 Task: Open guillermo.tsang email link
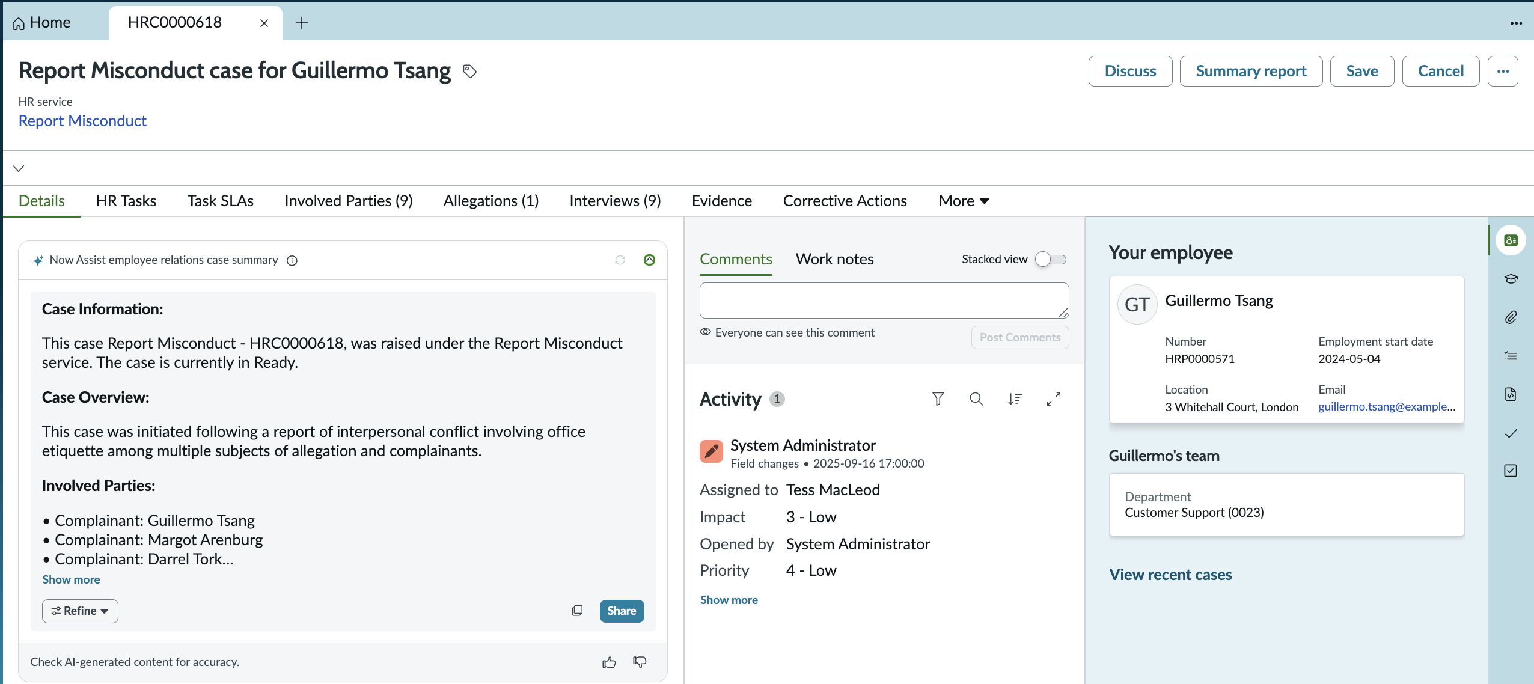tap(1387, 406)
